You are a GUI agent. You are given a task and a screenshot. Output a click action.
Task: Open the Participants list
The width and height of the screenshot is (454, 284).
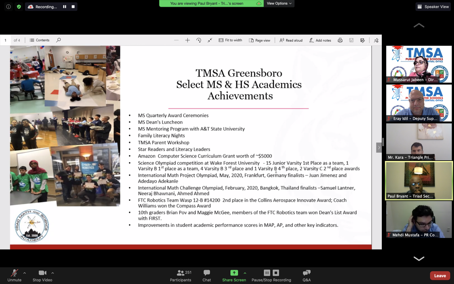tap(180, 275)
